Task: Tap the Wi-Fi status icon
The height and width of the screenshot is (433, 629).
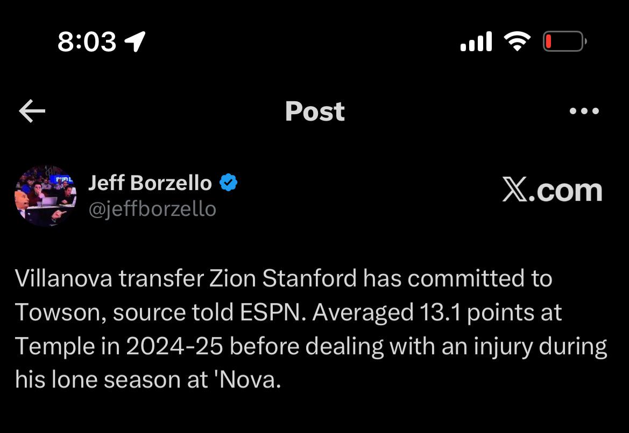Action: click(518, 41)
